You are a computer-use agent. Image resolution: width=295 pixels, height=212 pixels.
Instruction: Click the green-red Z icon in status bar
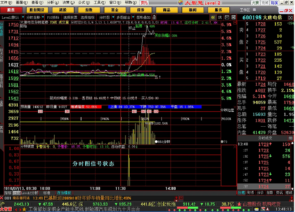pyautogui.click(x=263, y=209)
